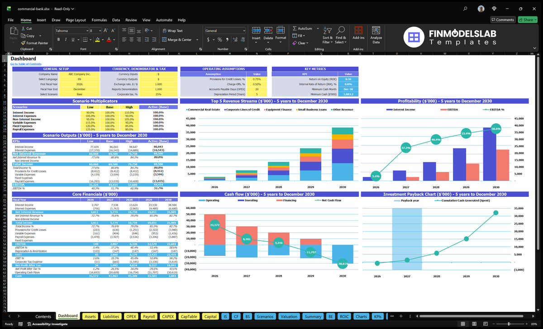The width and height of the screenshot is (543, 329).
Task: Open the Find & Select dropdown
Action: pos(341,35)
